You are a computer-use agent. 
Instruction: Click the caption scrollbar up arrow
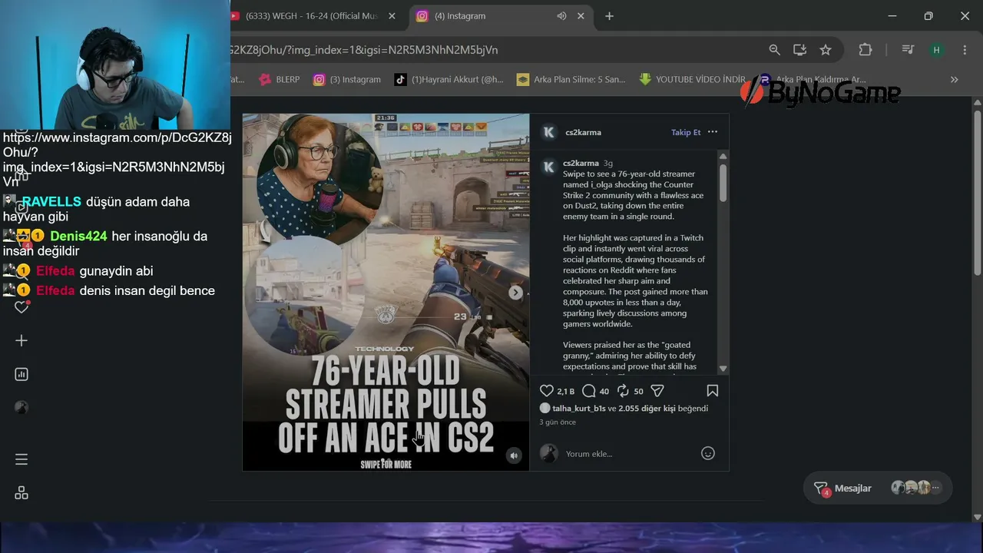[x=723, y=157]
